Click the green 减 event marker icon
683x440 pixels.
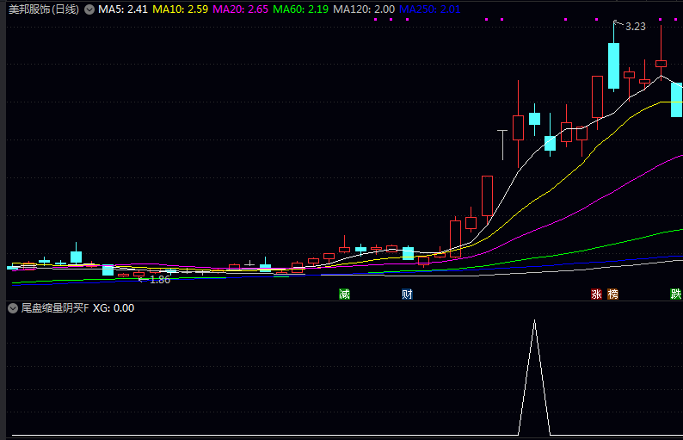[x=344, y=294]
